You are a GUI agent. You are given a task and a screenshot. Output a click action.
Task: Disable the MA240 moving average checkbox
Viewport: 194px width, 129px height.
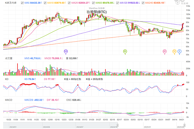point(143,3)
